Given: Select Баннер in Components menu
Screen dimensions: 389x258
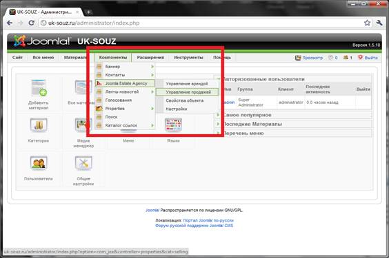Looking at the screenshot, I should coord(125,67).
